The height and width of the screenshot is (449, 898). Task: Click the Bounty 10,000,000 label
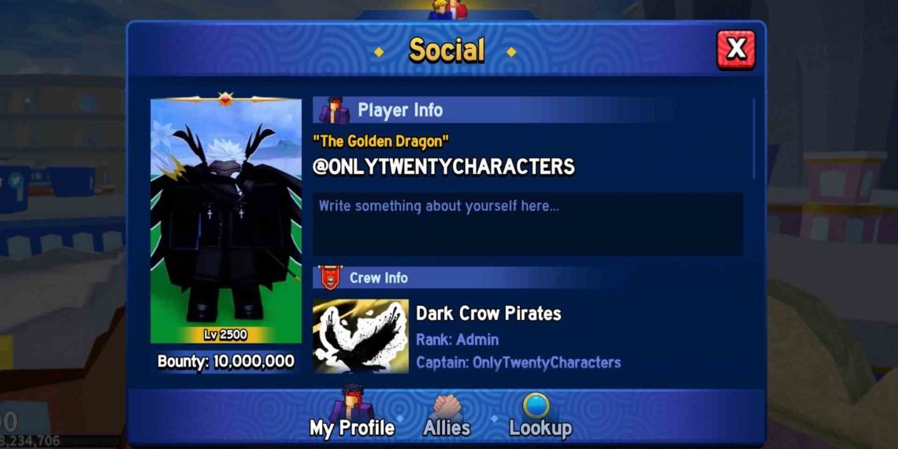pyautogui.click(x=225, y=362)
